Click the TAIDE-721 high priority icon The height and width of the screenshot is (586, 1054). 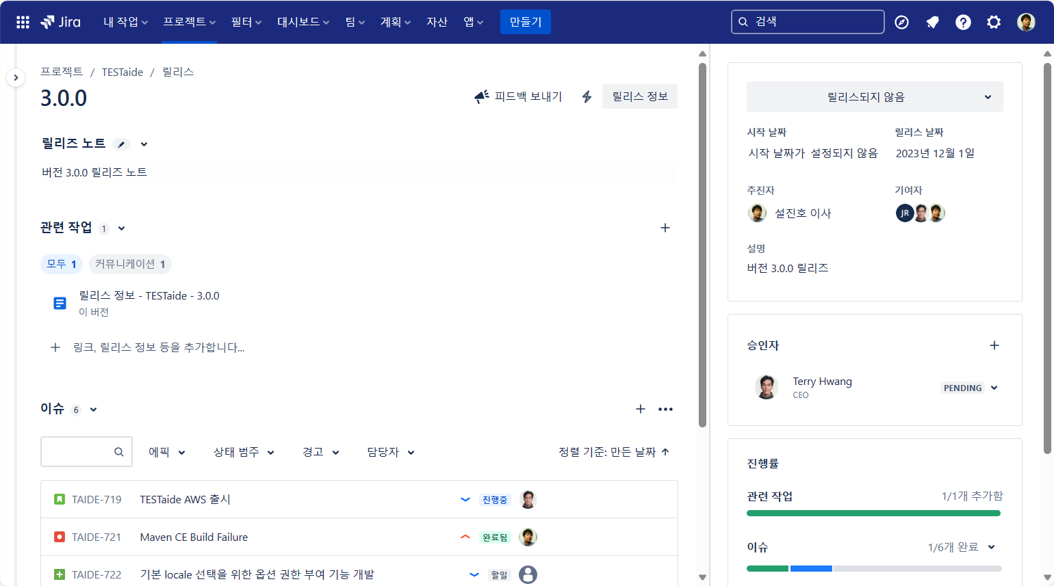click(465, 537)
